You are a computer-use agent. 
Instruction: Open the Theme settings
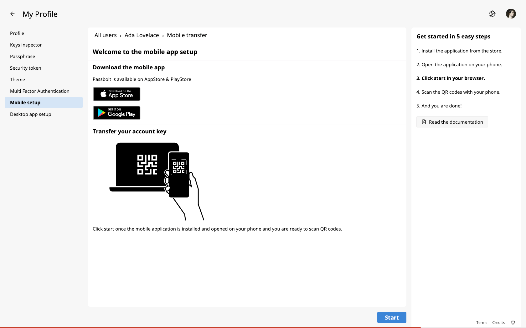pyautogui.click(x=17, y=79)
